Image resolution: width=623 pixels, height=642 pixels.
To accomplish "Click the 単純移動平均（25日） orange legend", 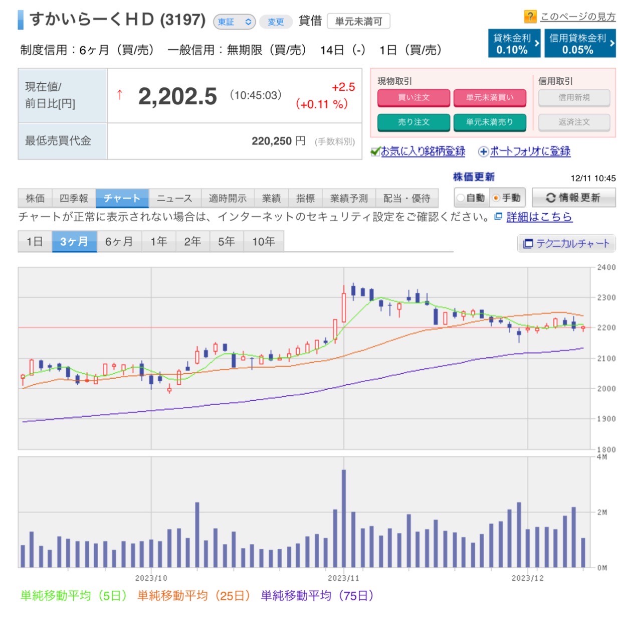I will coord(194,596).
